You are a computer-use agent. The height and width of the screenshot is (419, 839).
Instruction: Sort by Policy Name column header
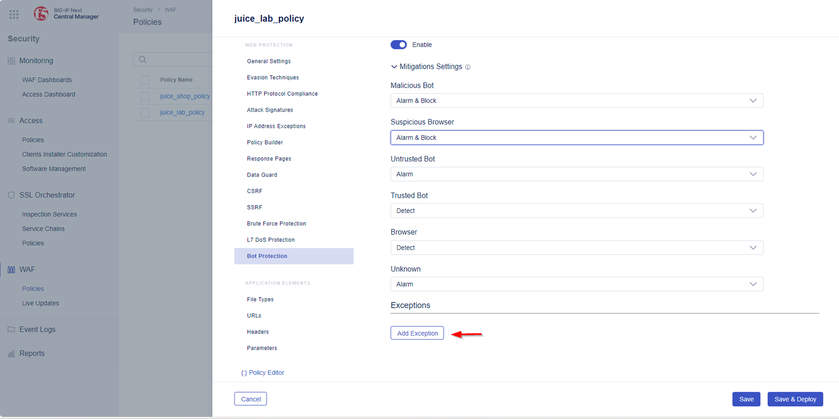pos(176,80)
